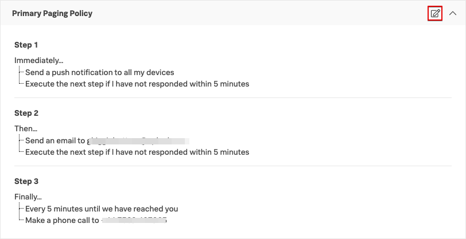
Task: Select the Step 1 heading
Action: point(26,45)
